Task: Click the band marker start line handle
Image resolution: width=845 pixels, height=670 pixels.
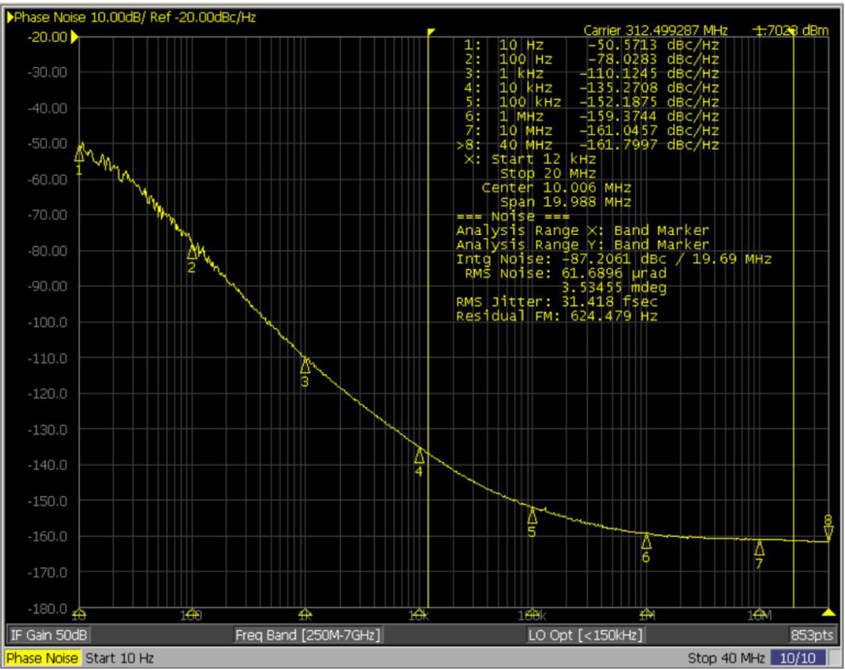Action: (x=431, y=32)
